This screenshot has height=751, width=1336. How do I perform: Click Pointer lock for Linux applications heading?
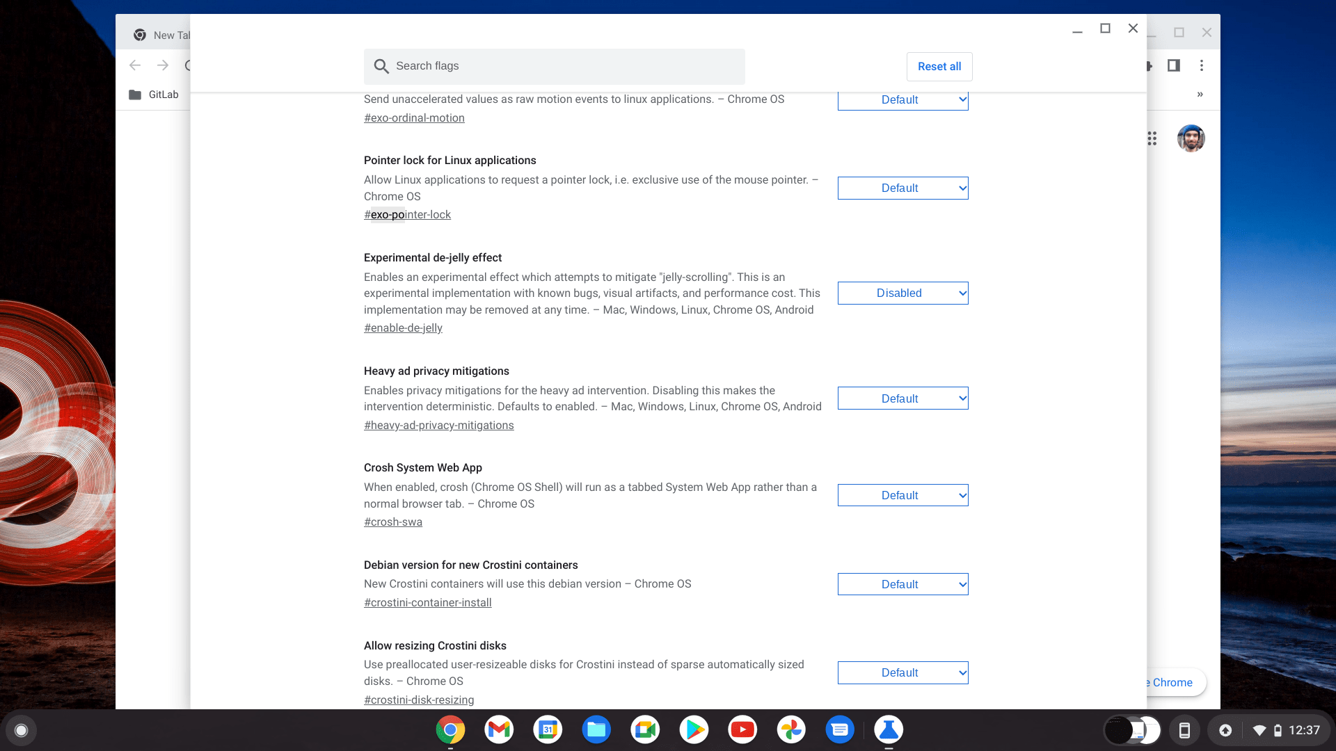click(450, 160)
